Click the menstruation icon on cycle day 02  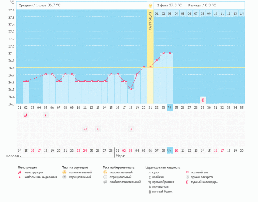coord(26,115)
